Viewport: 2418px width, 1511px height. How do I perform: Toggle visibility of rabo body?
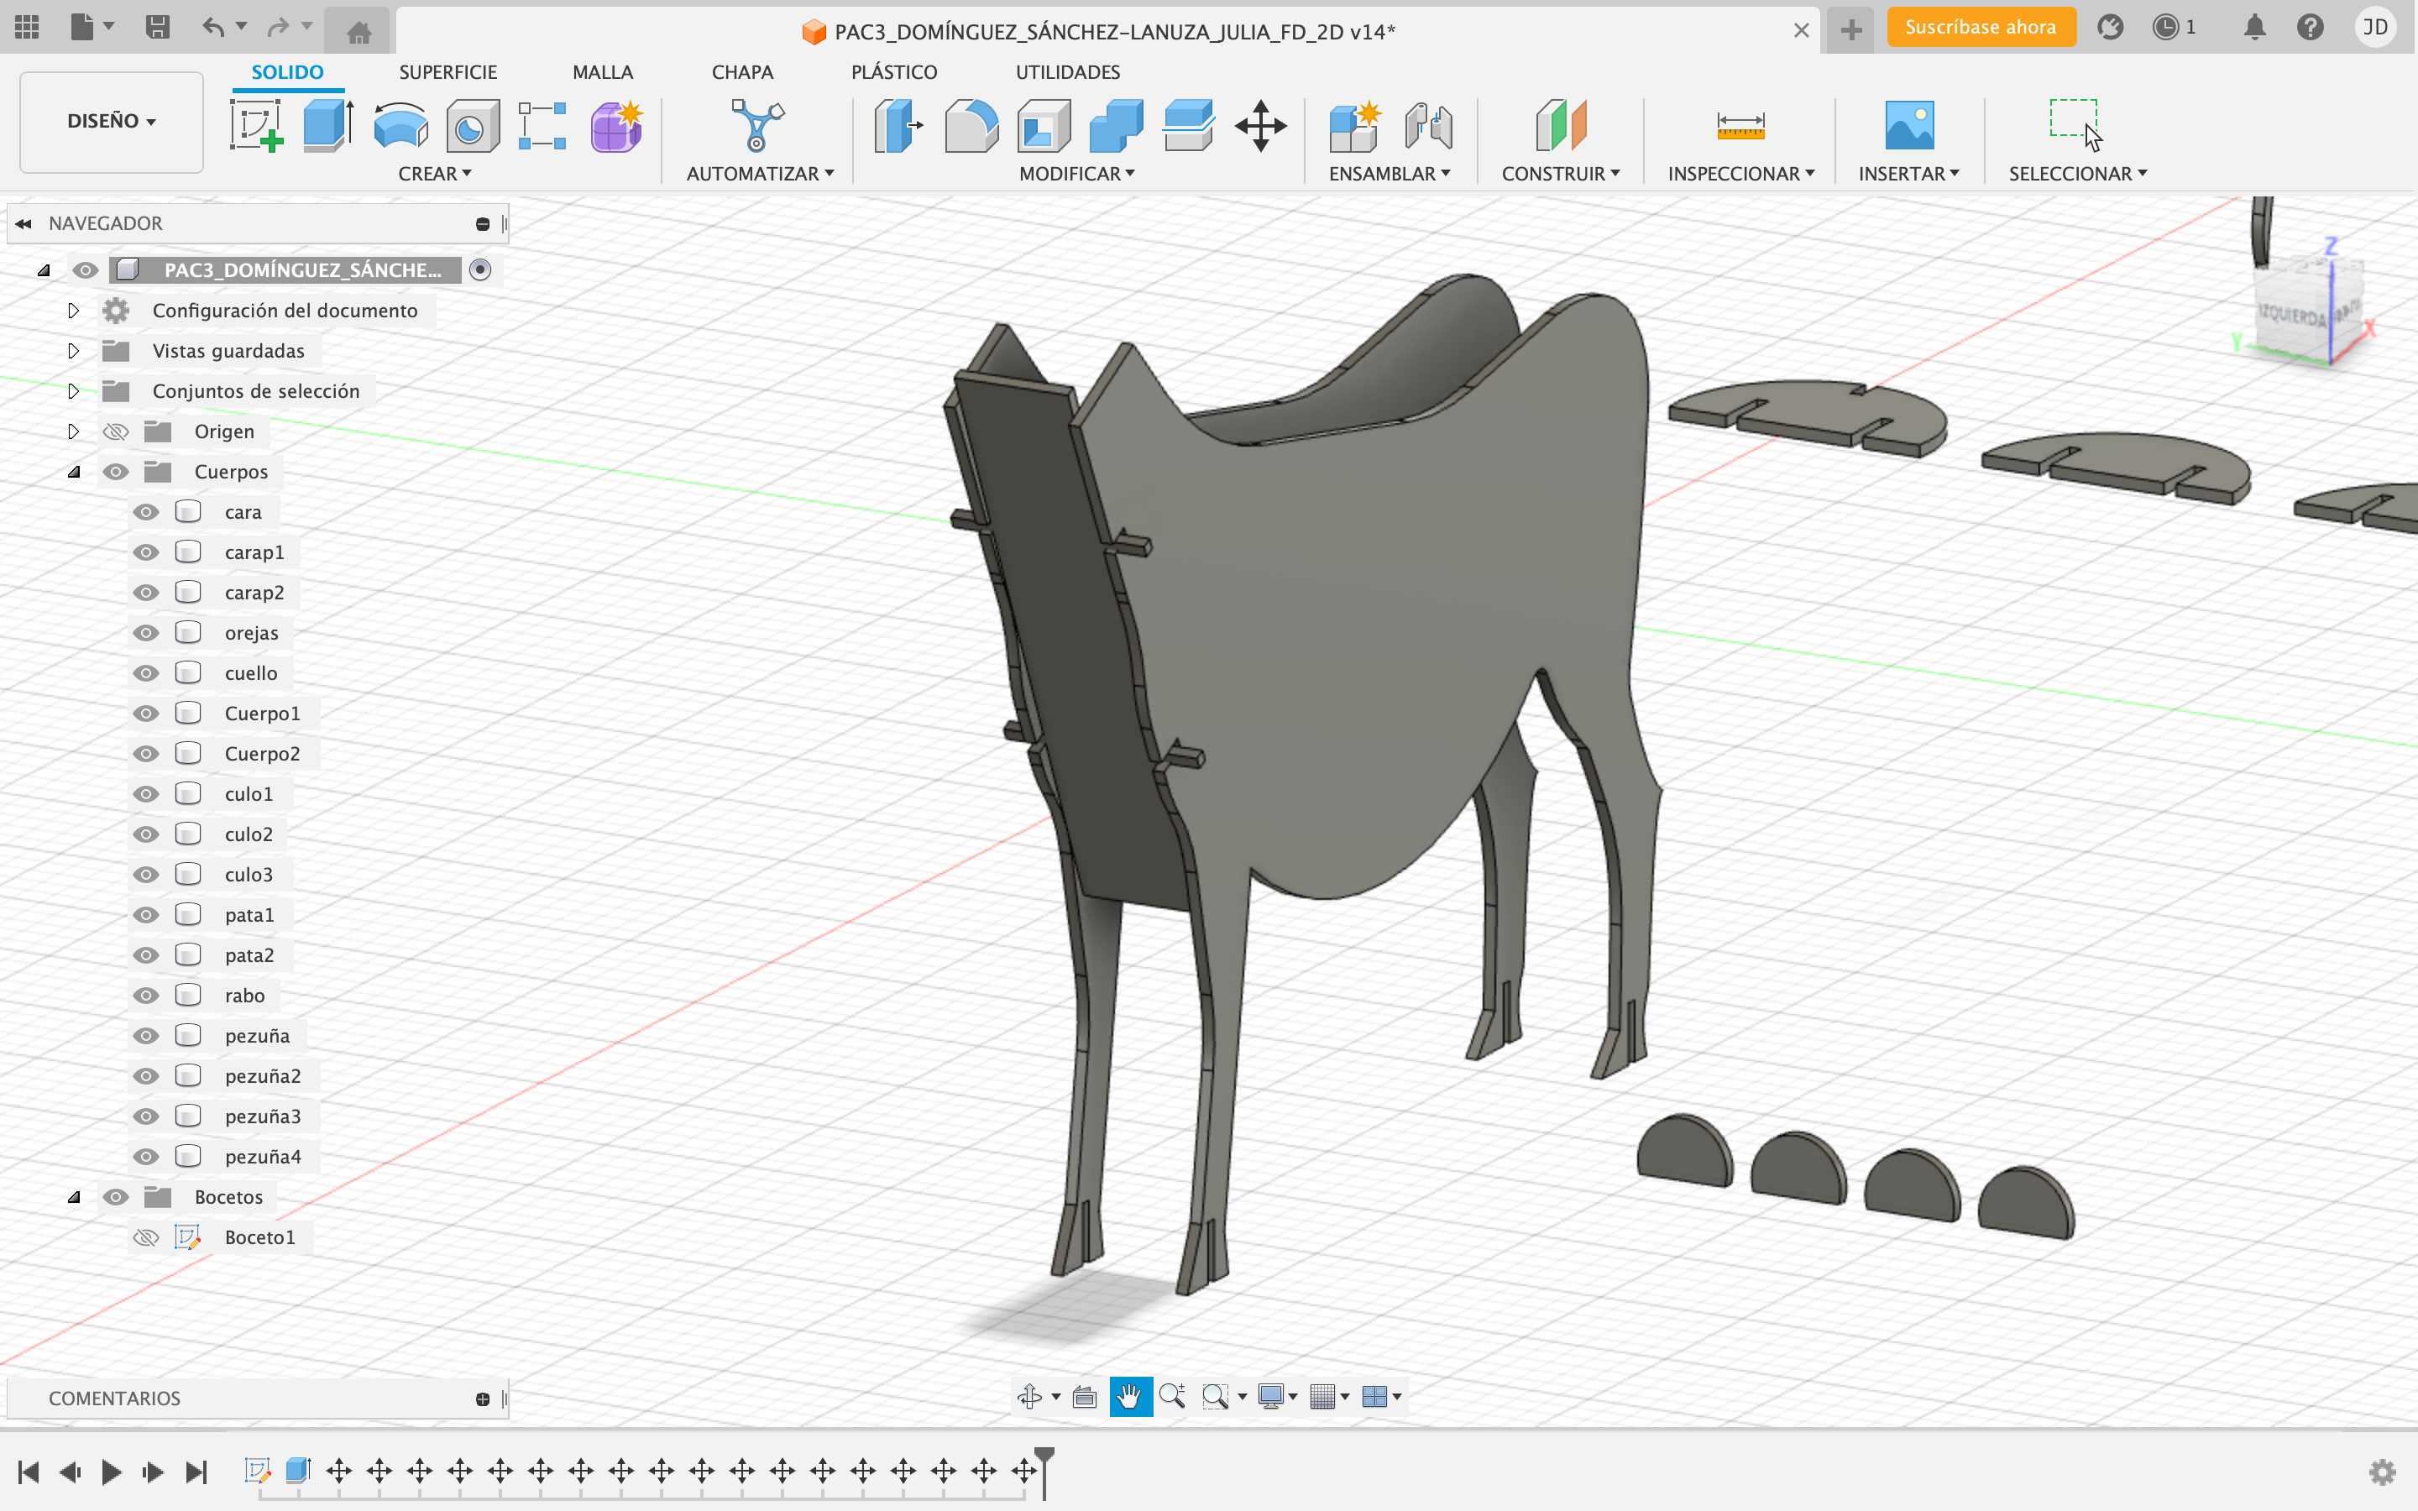pyautogui.click(x=146, y=996)
